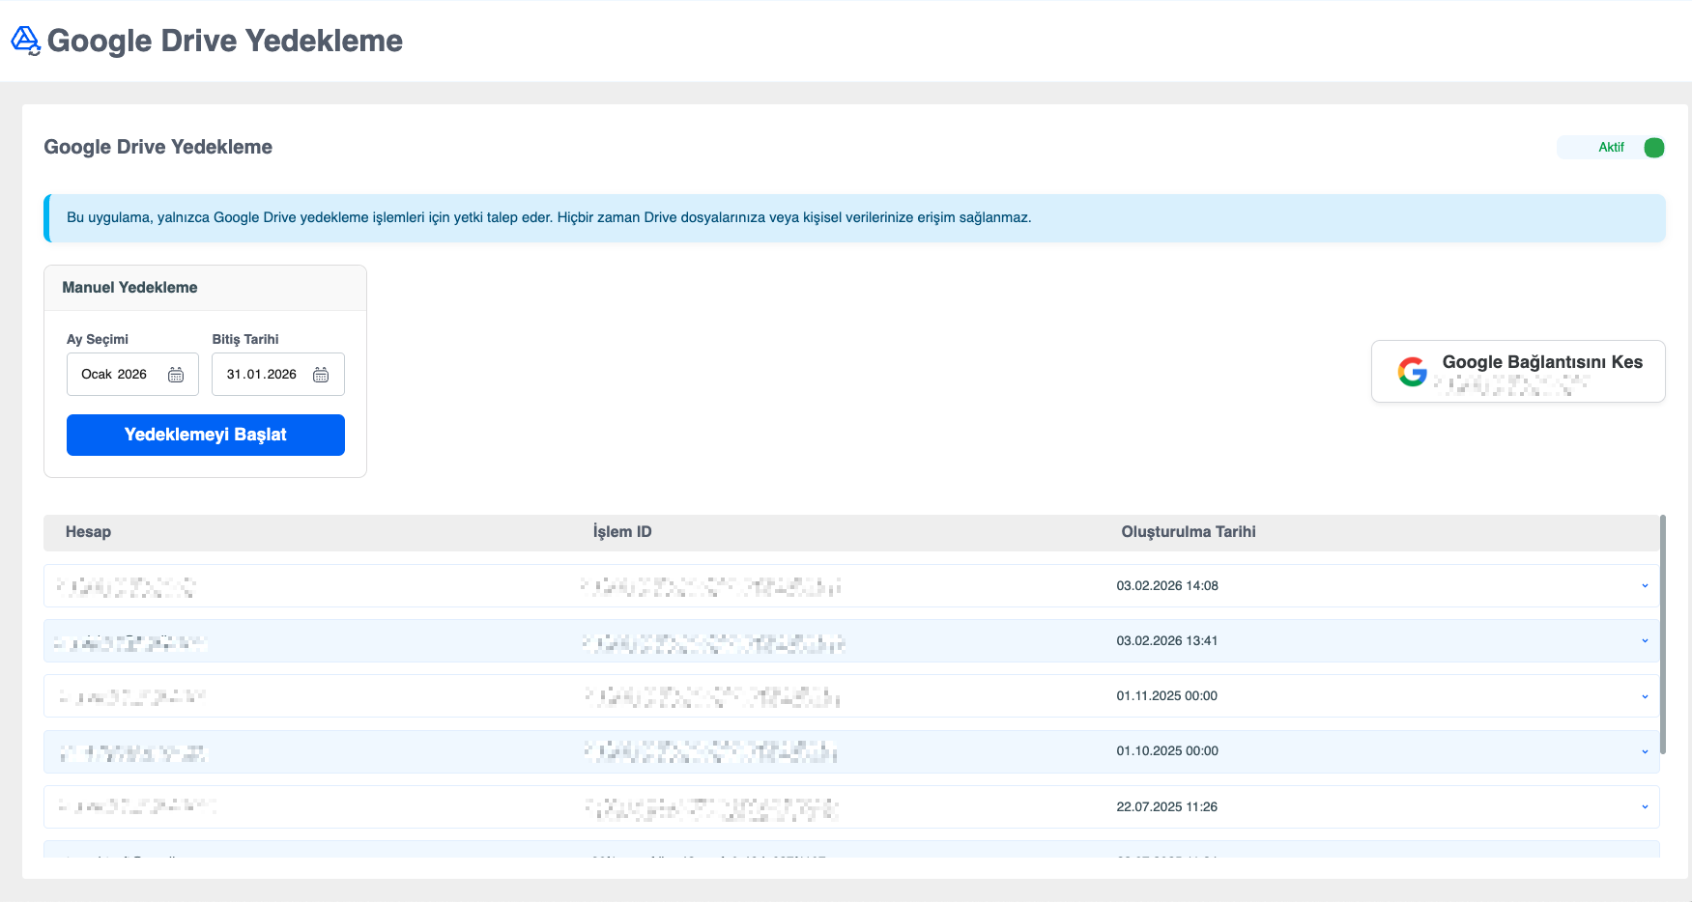The height and width of the screenshot is (902, 1692).
Task: Click the Oluşturulma Tarihi column header
Action: 1188,532
